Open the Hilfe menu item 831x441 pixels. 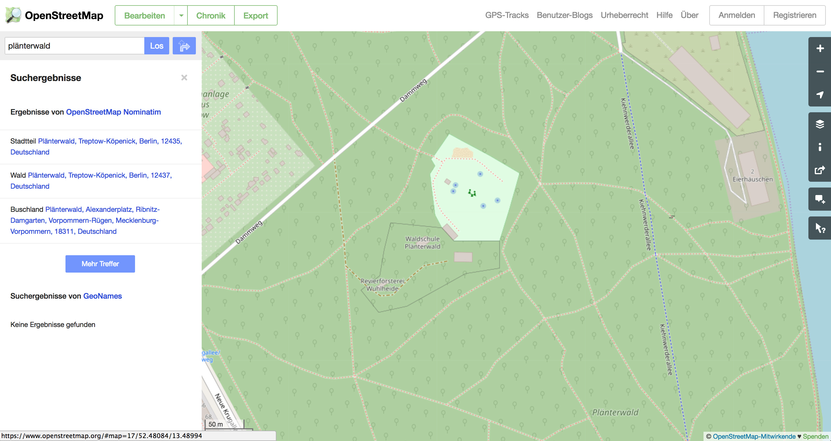tap(664, 15)
